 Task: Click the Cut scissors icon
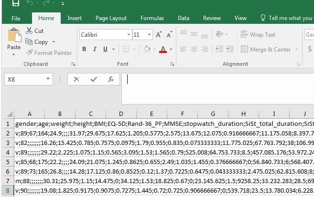click(x=29, y=31)
